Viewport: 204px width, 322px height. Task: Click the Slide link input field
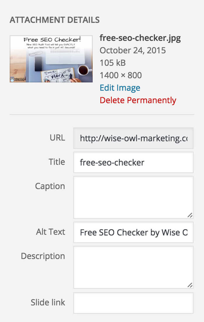(133, 302)
